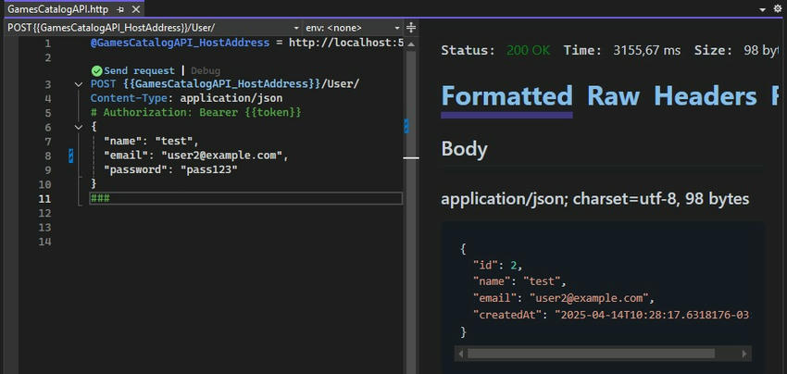Click the http://localhost URL value on line 1
787x374 pixels.
[346, 43]
